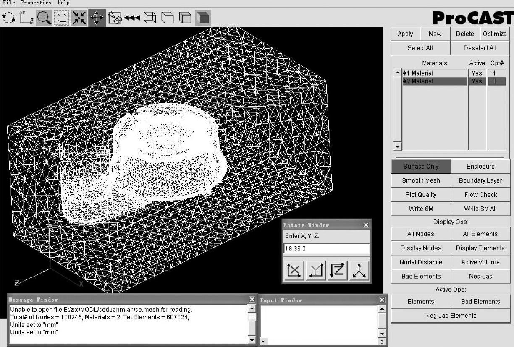Open the File menu

coord(9,3)
